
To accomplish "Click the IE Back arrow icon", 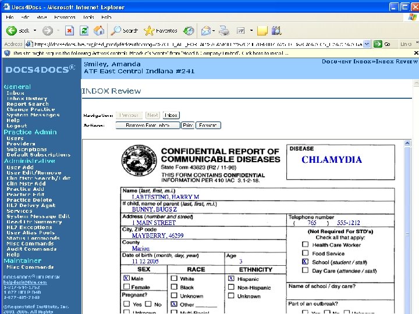I will (12, 31).
